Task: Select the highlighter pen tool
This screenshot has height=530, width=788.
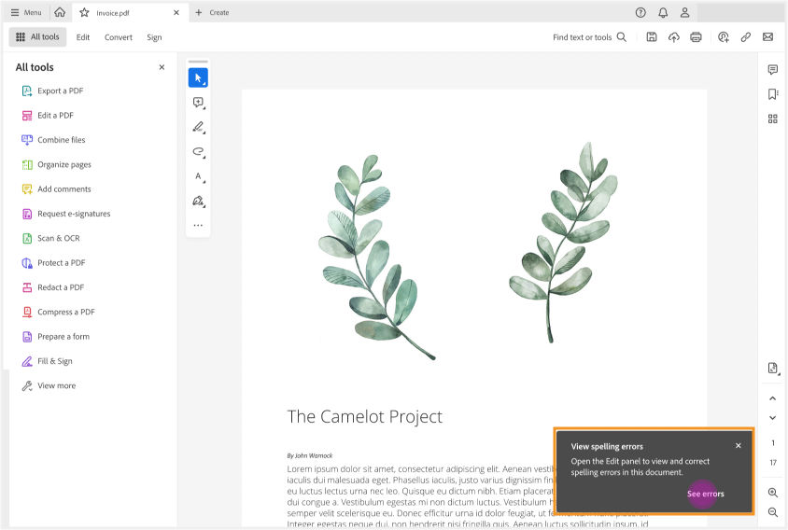Action: [197, 127]
